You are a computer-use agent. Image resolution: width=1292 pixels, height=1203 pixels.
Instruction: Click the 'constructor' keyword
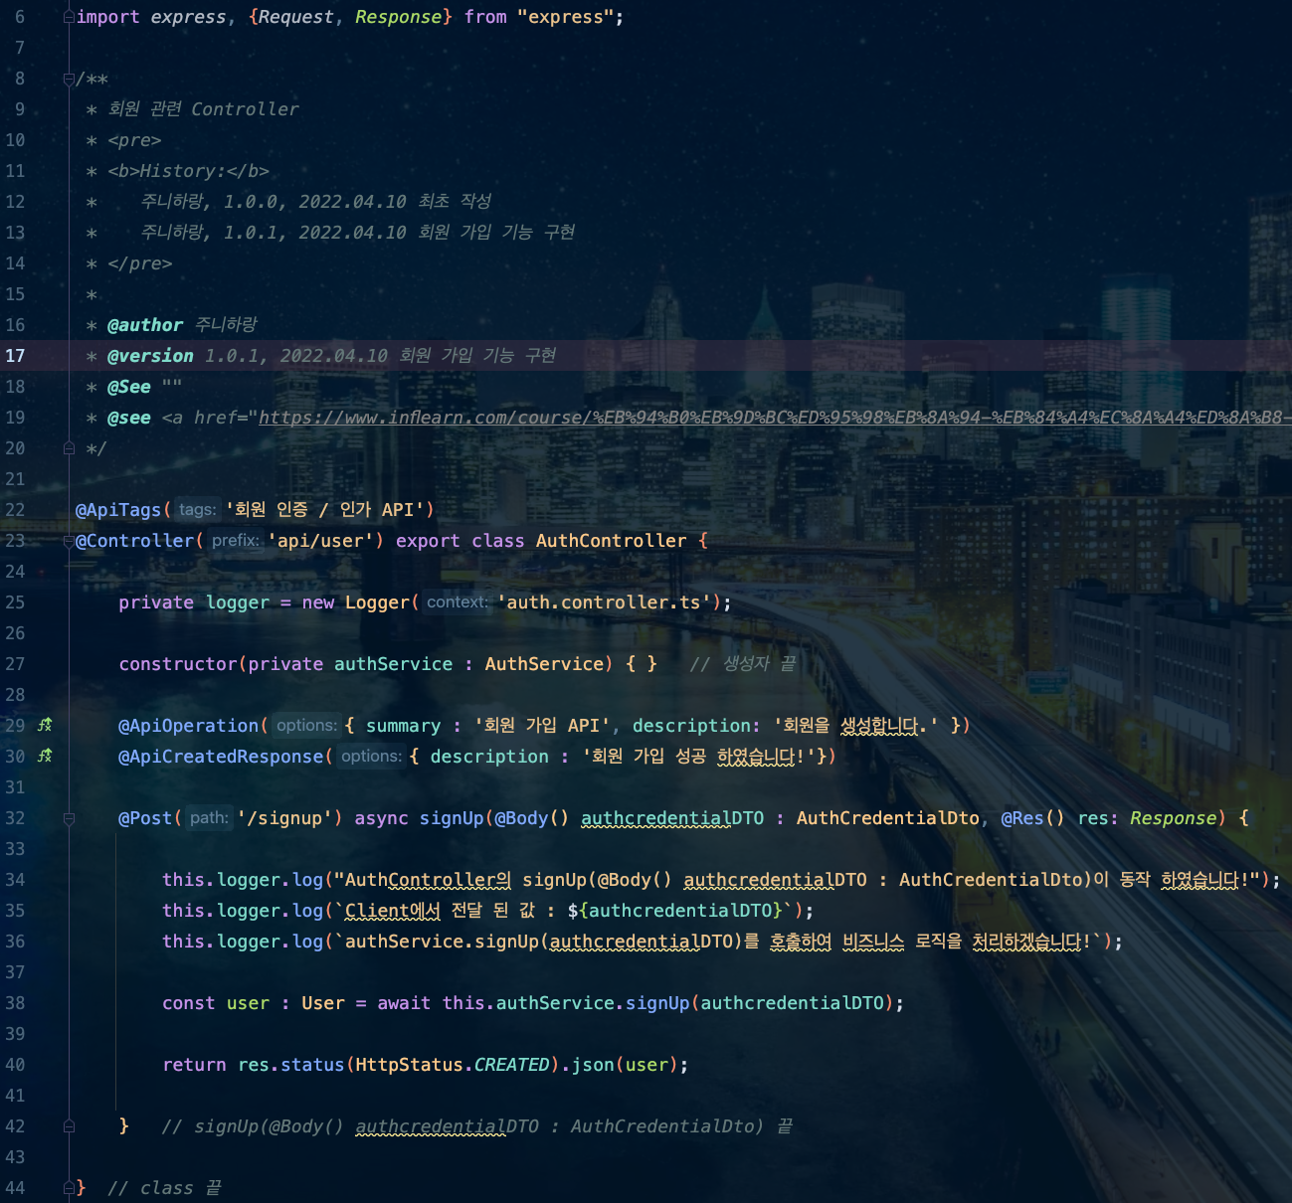coord(178,664)
